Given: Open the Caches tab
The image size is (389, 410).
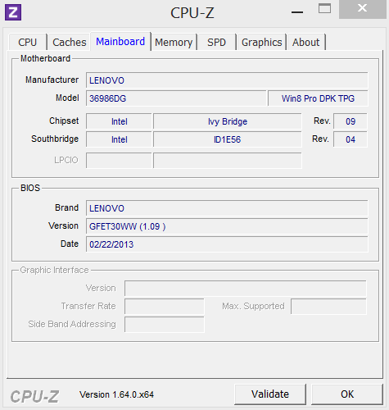Looking at the screenshot, I should 69,43.
